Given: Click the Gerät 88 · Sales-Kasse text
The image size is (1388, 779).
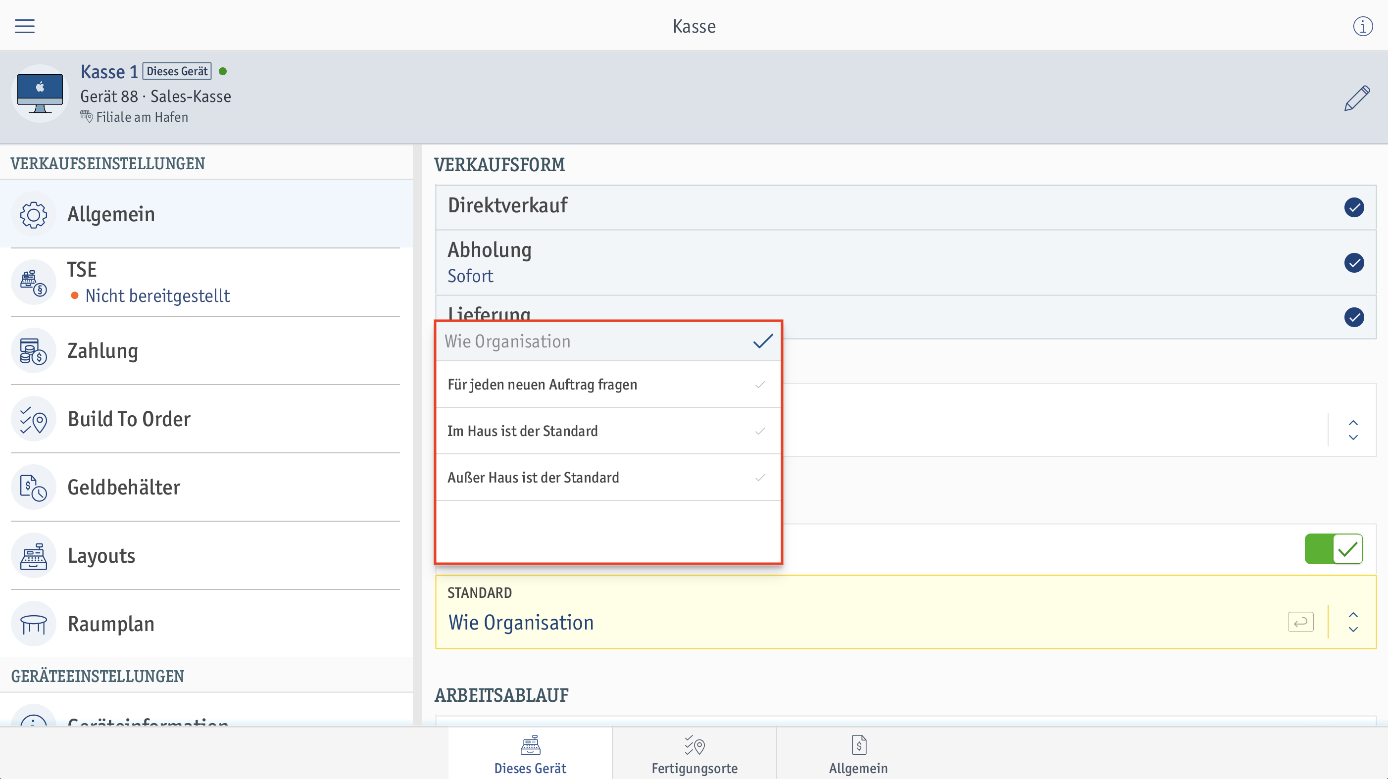Looking at the screenshot, I should pos(156,97).
